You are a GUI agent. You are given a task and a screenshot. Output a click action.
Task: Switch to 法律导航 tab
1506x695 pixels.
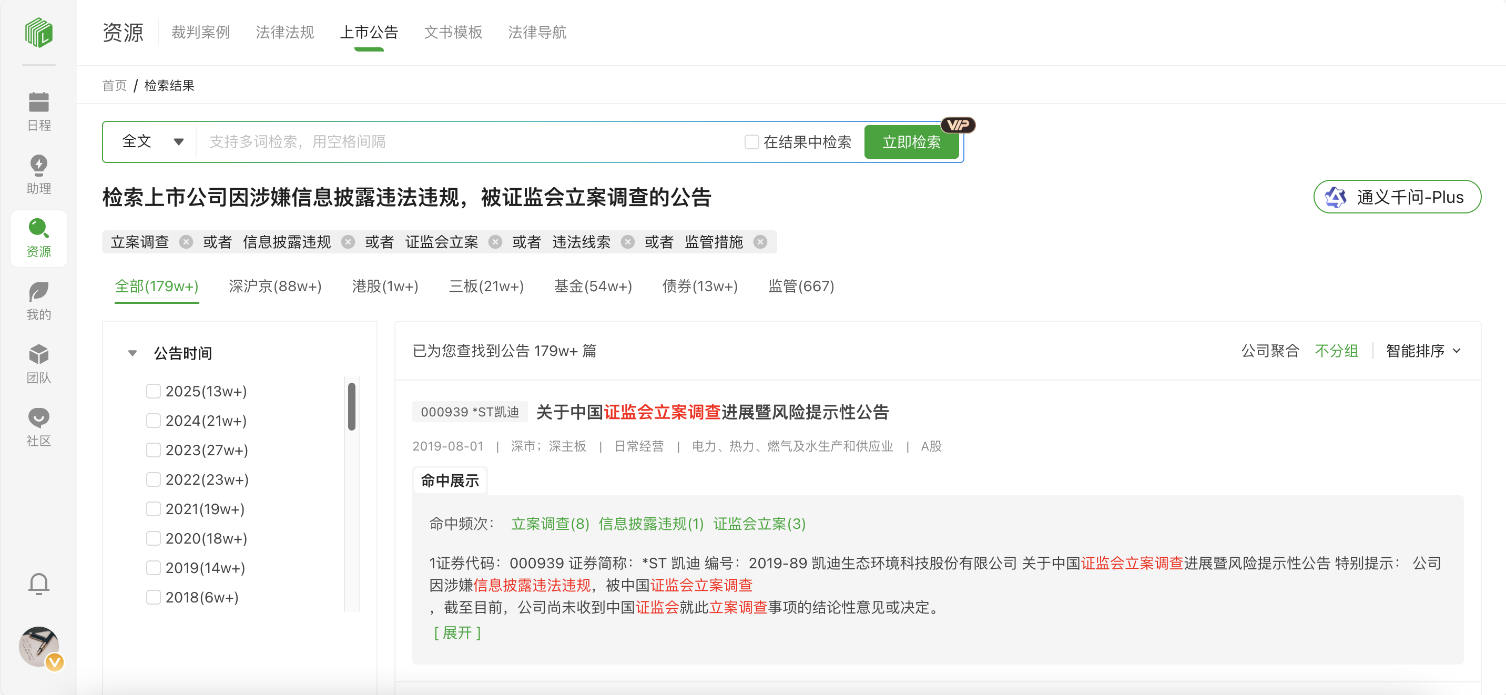(x=537, y=32)
